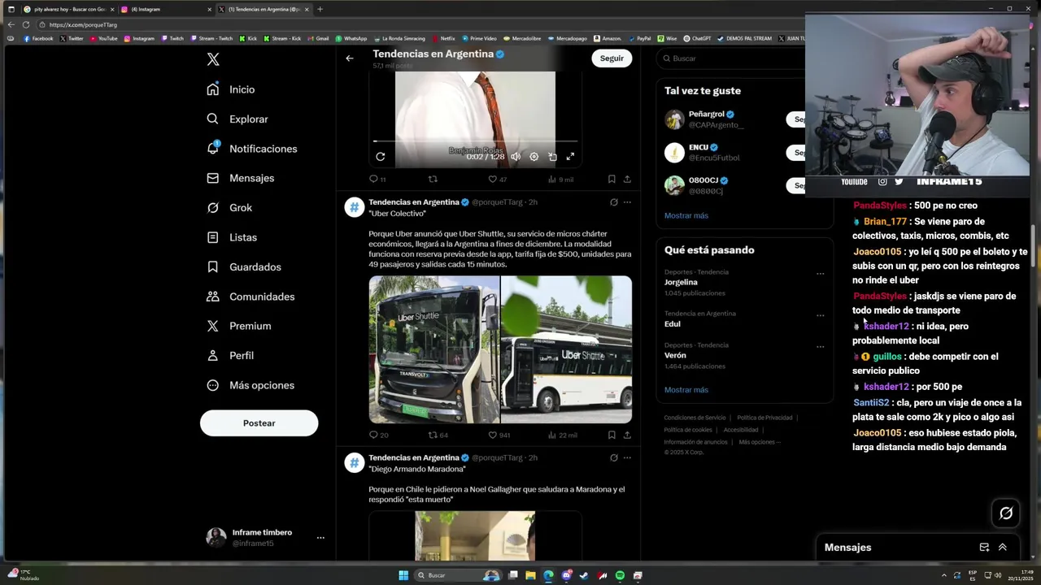Open Jorgelina trend

tap(681, 282)
